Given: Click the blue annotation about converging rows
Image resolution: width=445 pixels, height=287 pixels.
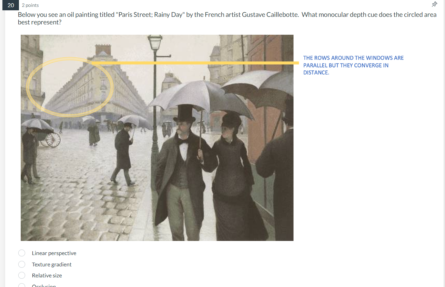Looking at the screenshot, I should point(353,65).
